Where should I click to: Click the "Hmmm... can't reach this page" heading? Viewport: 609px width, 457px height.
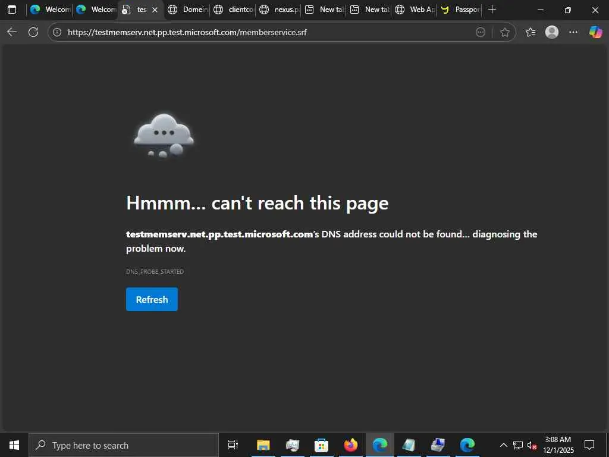(x=257, y=203)
